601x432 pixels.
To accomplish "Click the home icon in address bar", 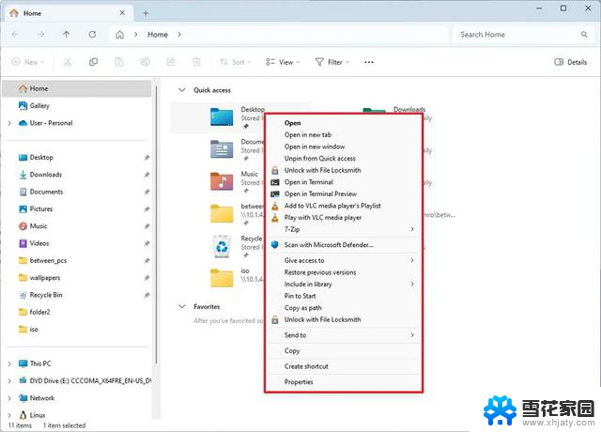I will tap(120, 35).
